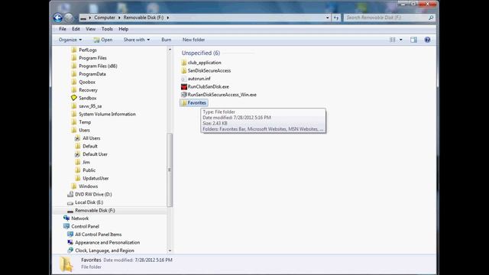Click the search magnifier icon
Screen dimensions: 489x275
(431, 18)
